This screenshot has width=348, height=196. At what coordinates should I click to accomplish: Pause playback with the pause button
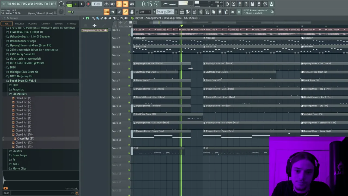(x=75, y=4)
